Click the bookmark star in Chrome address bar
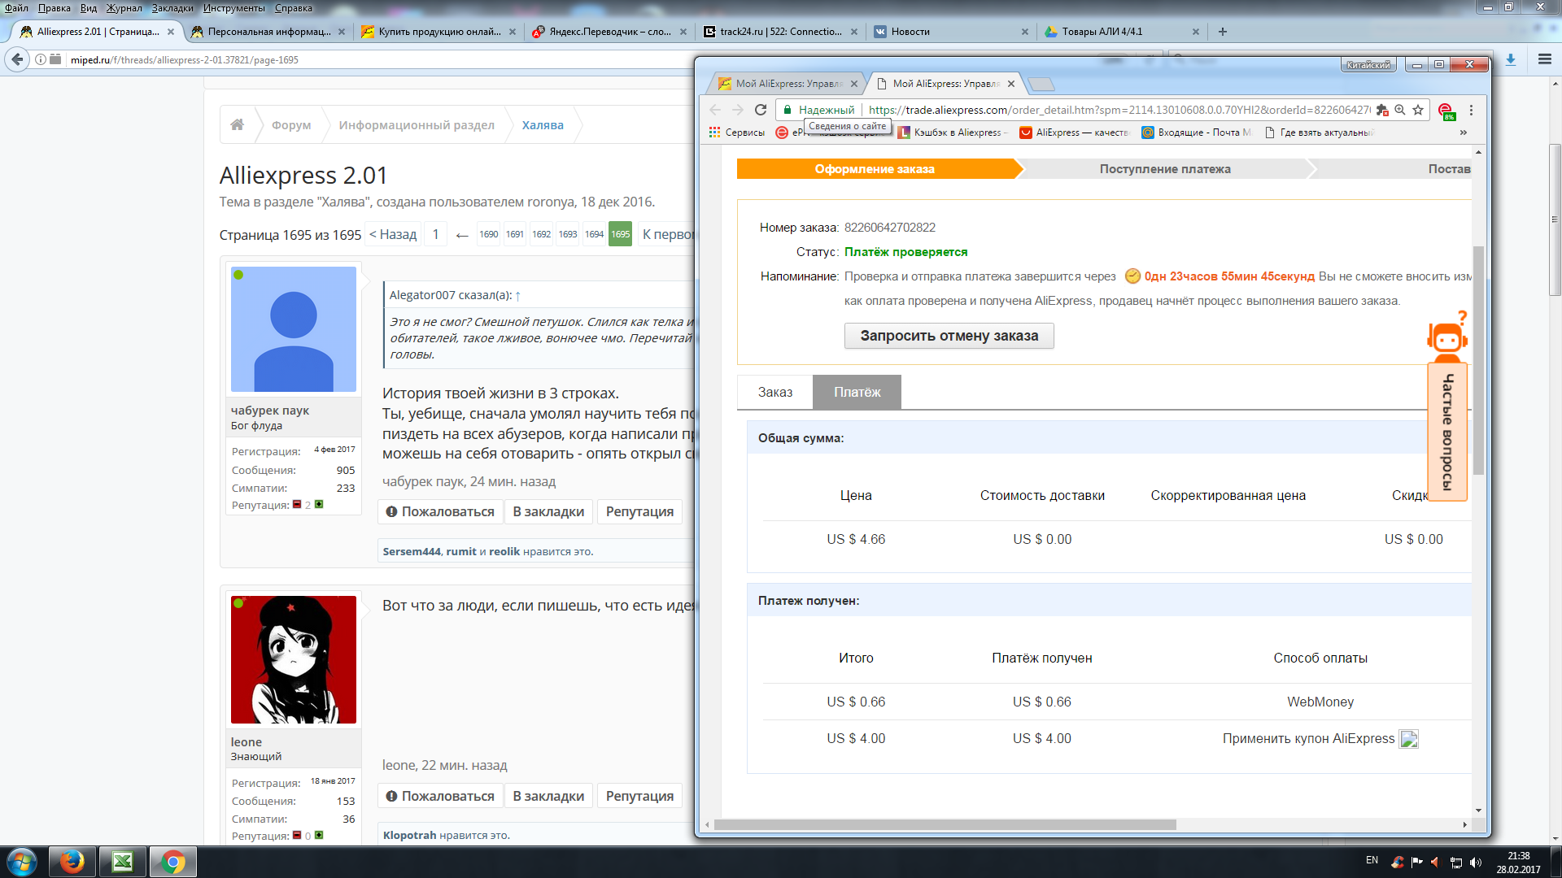The height and width of the screenshot is (878, 1562). (1418, 110)
